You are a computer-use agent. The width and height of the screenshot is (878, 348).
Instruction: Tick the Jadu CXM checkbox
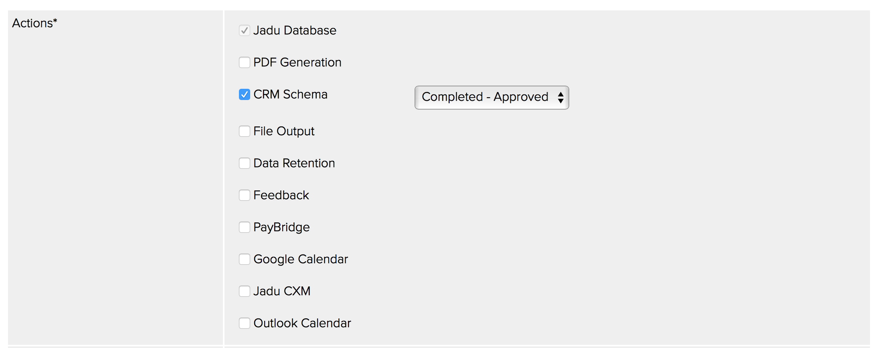[x=245, y=291]
